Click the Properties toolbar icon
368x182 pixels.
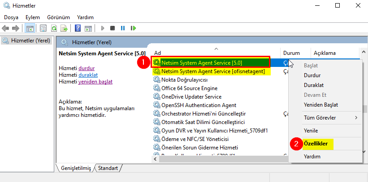(43, 29)
